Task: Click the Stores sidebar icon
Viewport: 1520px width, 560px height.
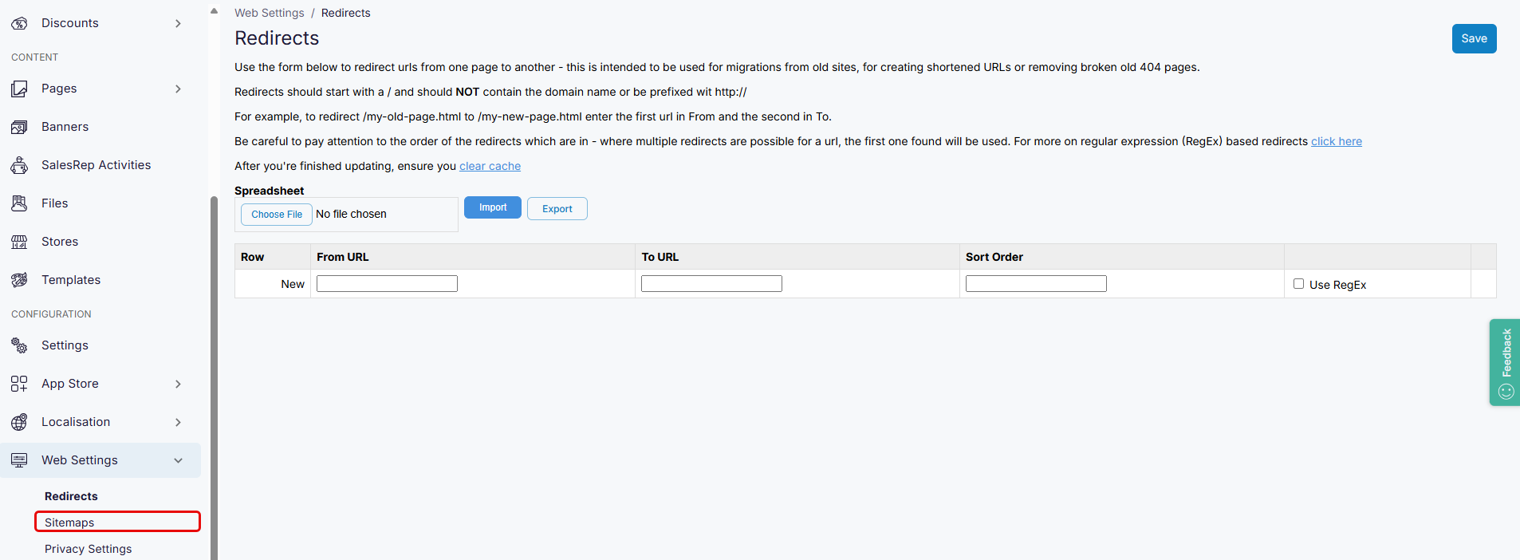Action: click(x=19, y=241)
